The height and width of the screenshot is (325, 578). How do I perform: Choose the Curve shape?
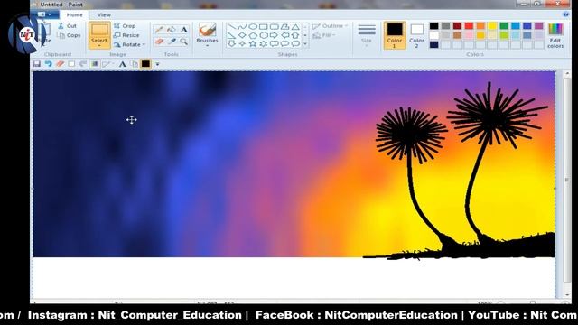pos(242,27)
